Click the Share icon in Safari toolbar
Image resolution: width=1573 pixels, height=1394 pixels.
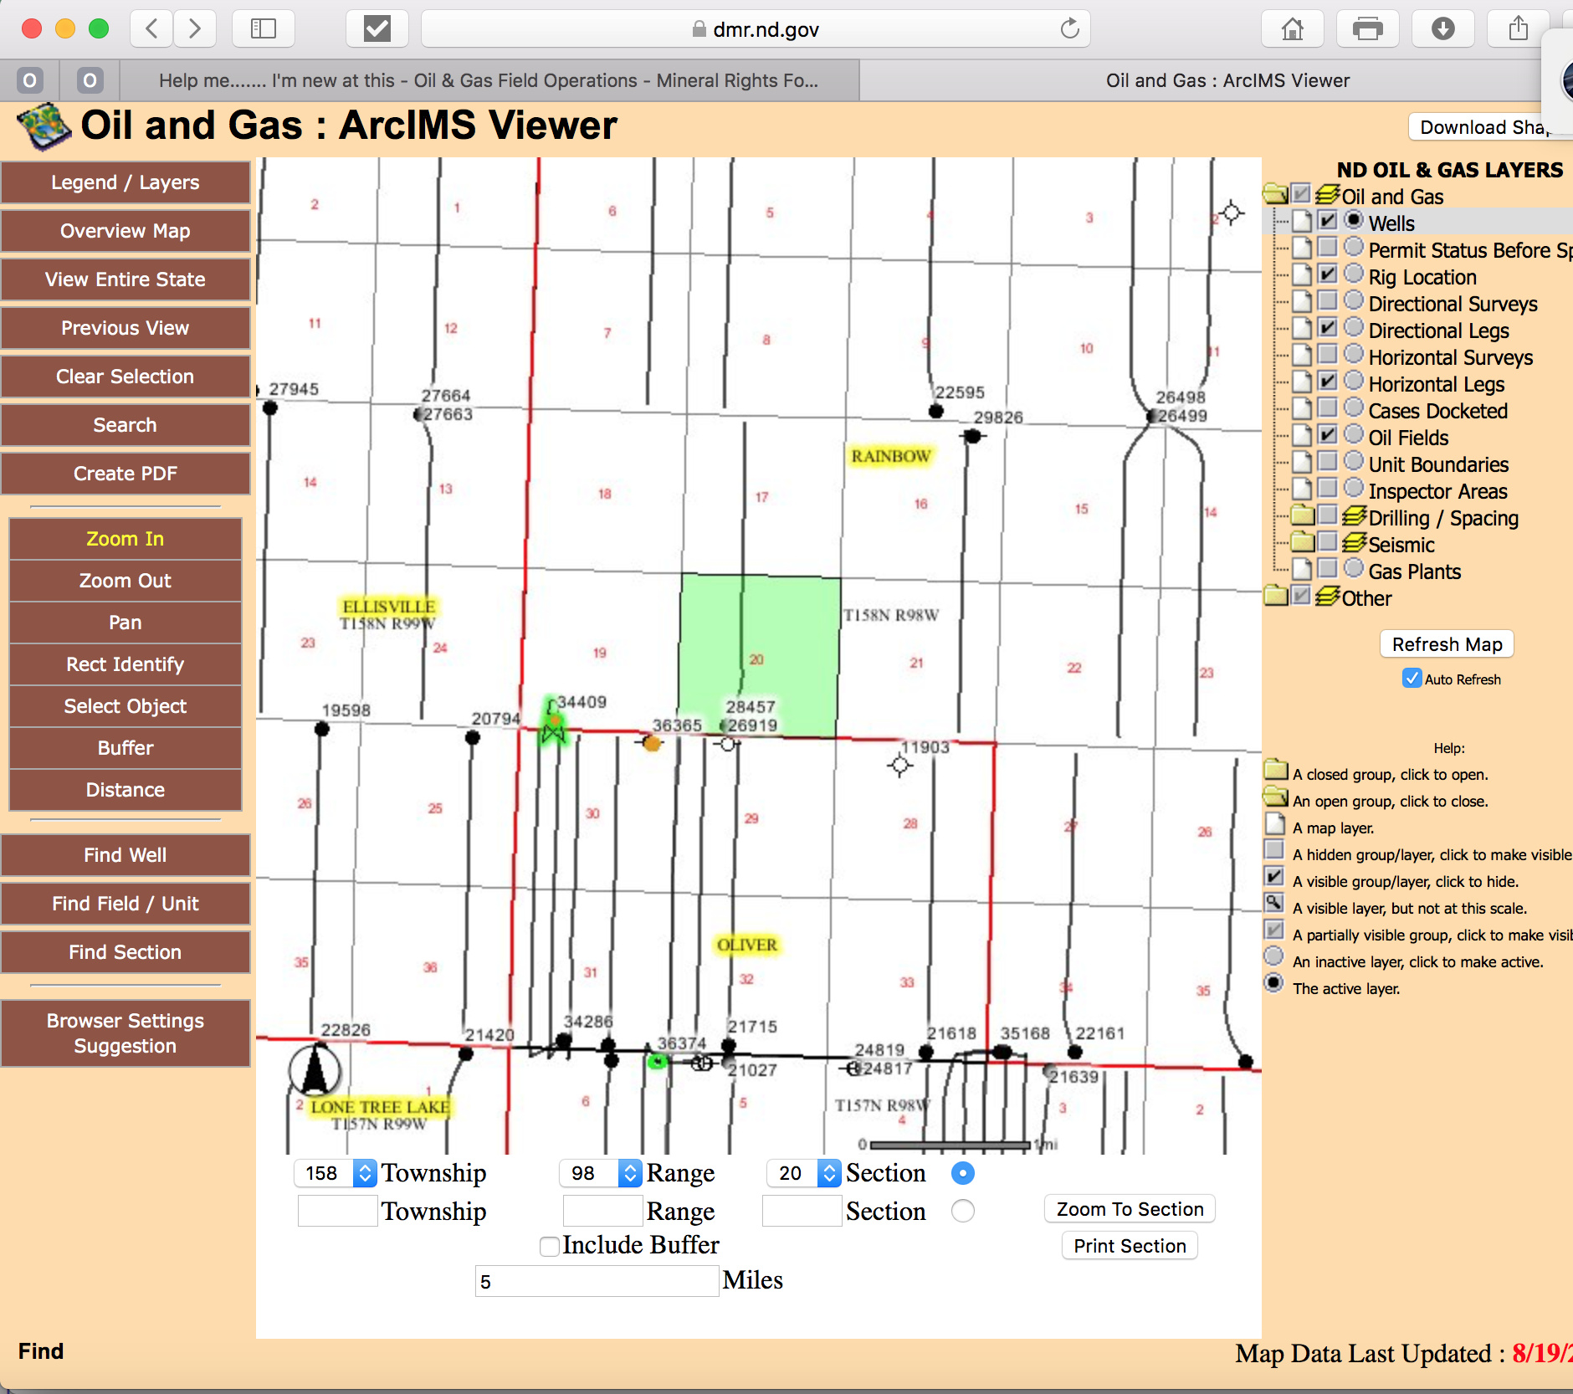[1518, 29]
